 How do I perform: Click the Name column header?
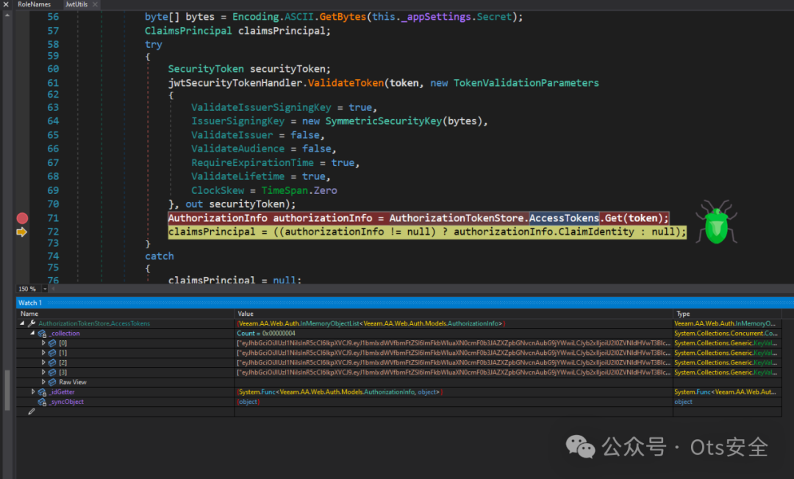[x=29, y=314]
